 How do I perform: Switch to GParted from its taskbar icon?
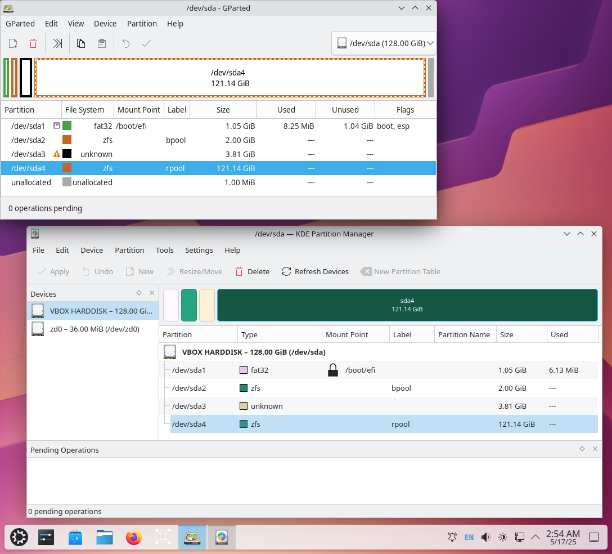[192, 537]
